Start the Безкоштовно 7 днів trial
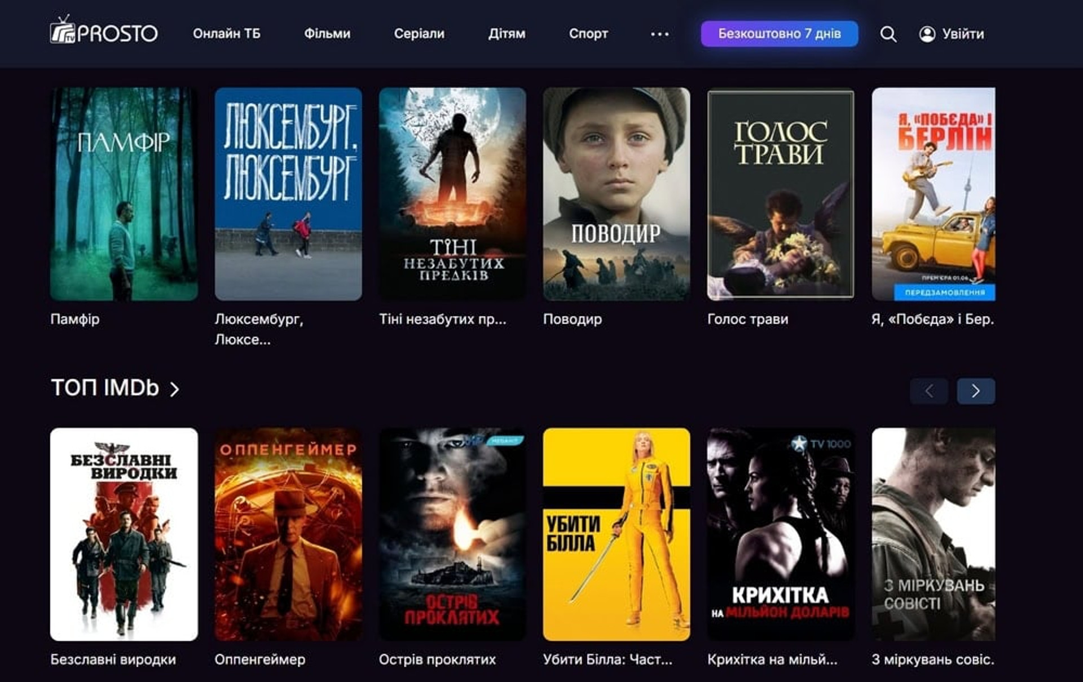Image resolution: width=1083 pixels, height=682 pixels. pos(780,34)
